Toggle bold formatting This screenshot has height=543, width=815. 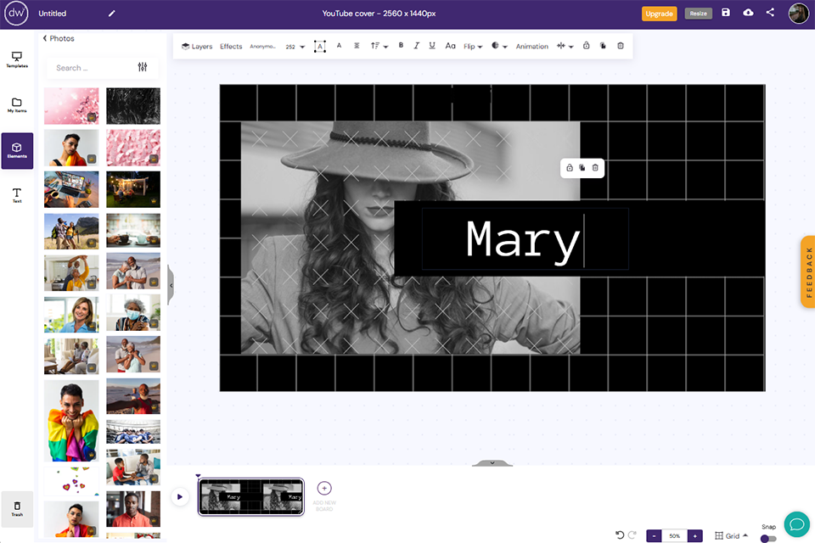(x=401, y=45)
